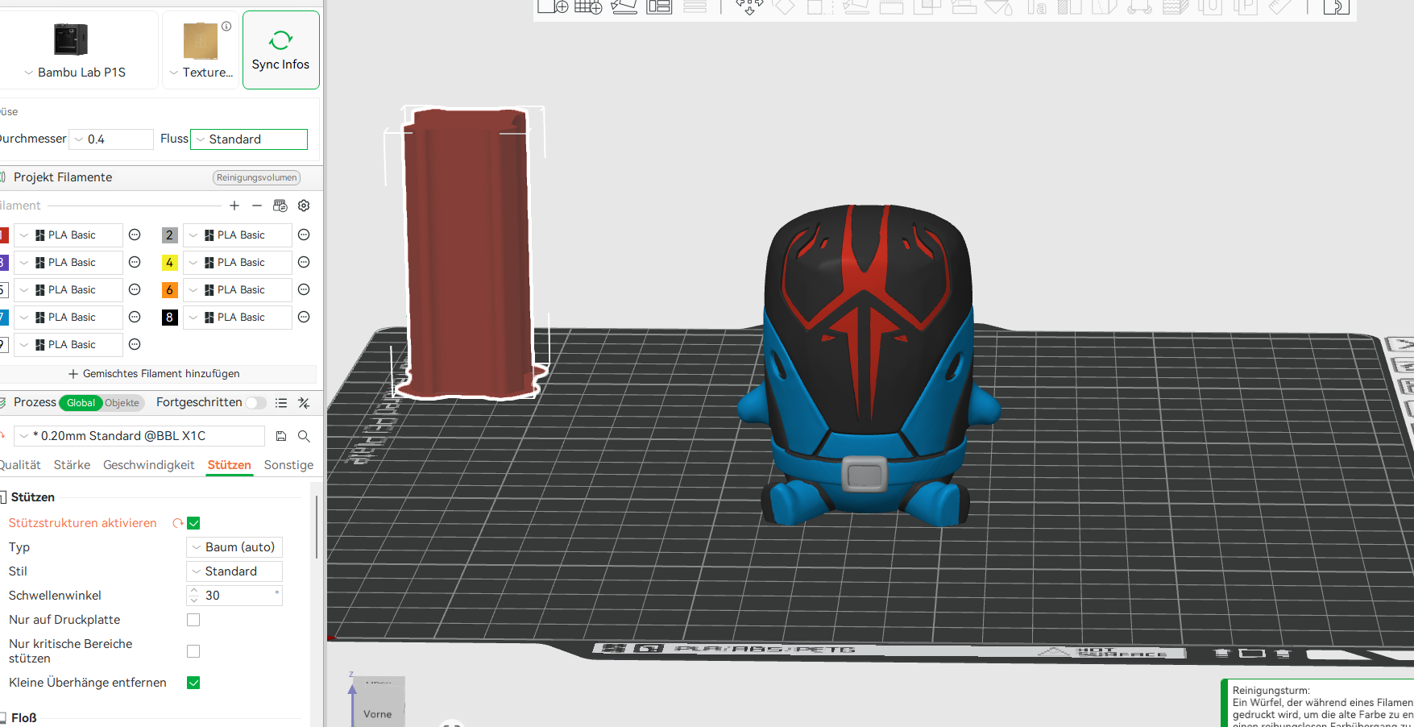This screenshot has height=727, width=1414.
Task: Open more options for filament 5
Action: [x=135, y=289]
